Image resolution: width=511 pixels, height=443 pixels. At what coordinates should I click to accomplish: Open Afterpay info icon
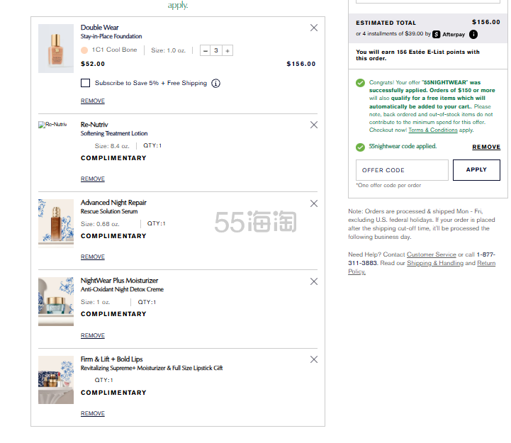[x=473, y=34]
